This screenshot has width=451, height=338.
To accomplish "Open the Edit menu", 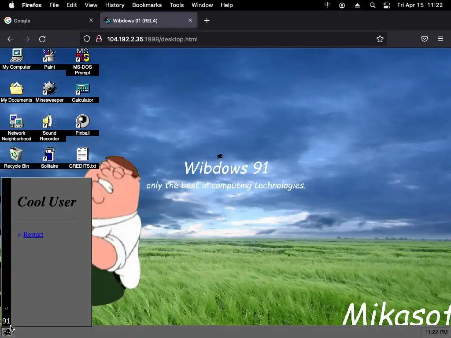I will (x=72, y=5).
